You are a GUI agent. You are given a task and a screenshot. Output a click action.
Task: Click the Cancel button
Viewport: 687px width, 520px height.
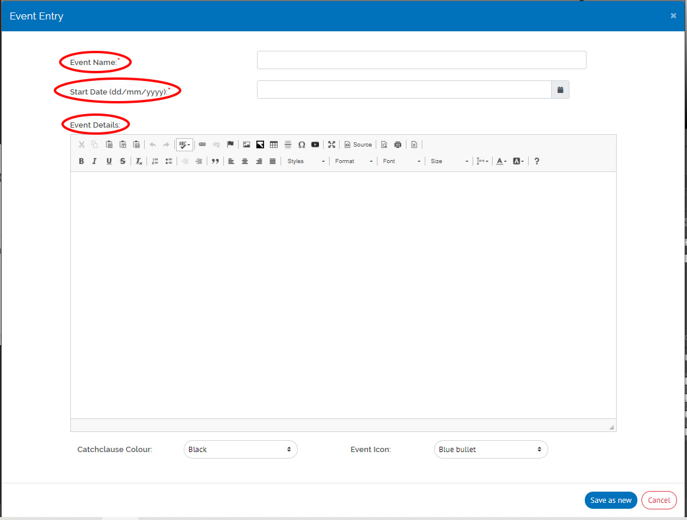659,500
